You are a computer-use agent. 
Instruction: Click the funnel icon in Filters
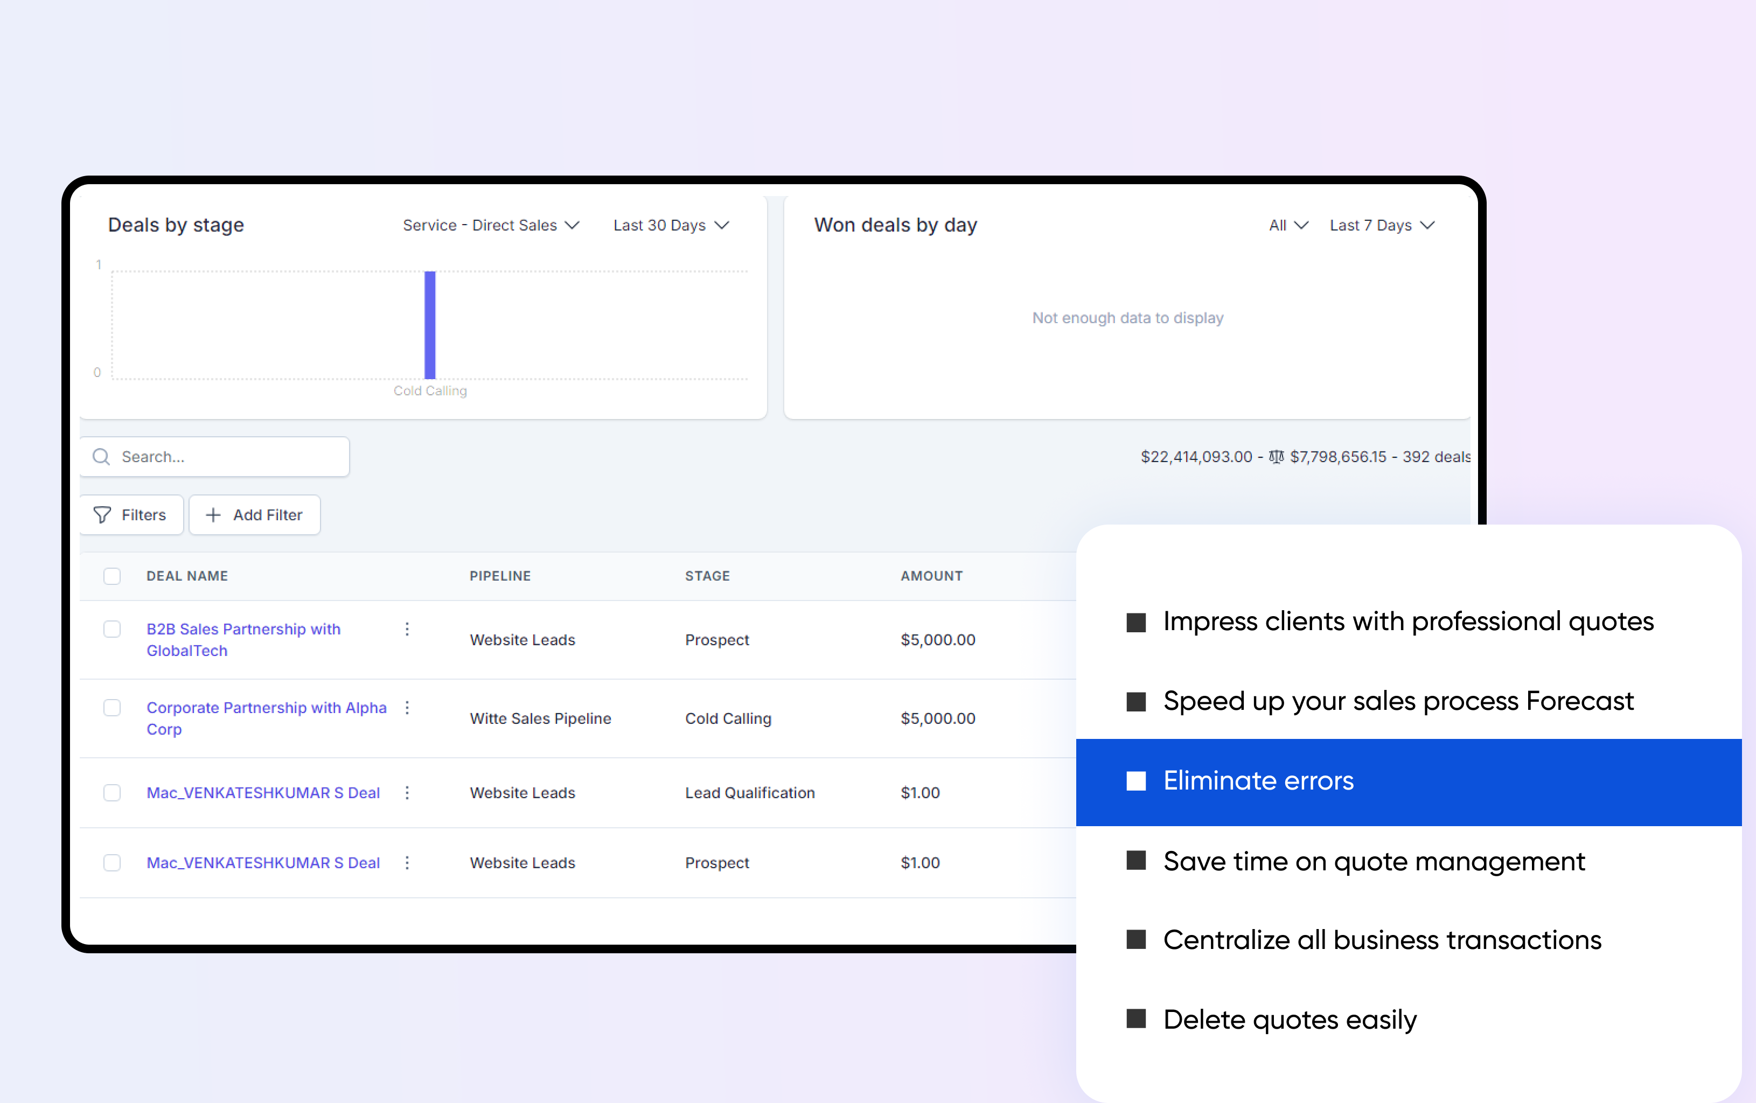[102, 515]
